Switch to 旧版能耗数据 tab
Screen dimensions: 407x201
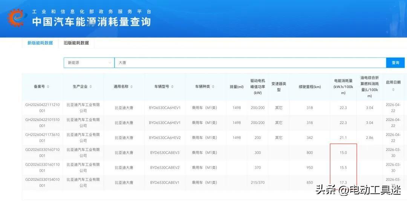[x=76, y=43]
